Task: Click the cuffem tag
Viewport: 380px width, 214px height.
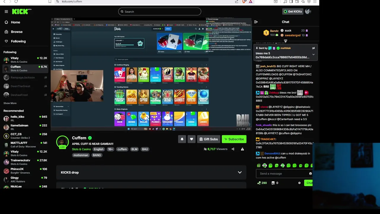Action: tap(122, 149)
